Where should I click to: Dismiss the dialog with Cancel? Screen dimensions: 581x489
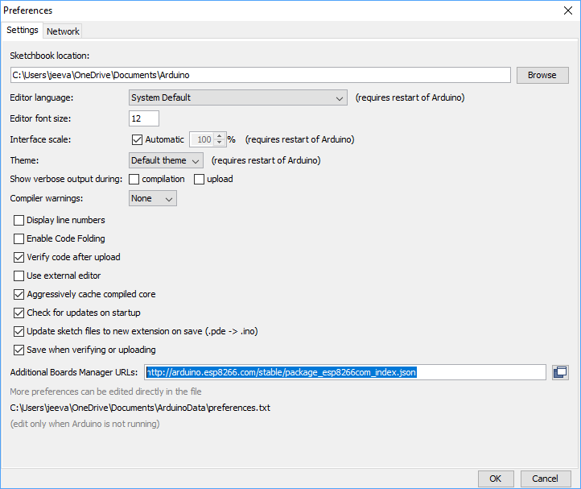coord(545,479)
